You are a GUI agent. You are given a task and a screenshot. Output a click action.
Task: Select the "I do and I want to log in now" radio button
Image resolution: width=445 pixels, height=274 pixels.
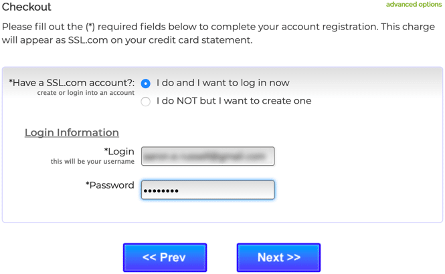coord(146,84)
